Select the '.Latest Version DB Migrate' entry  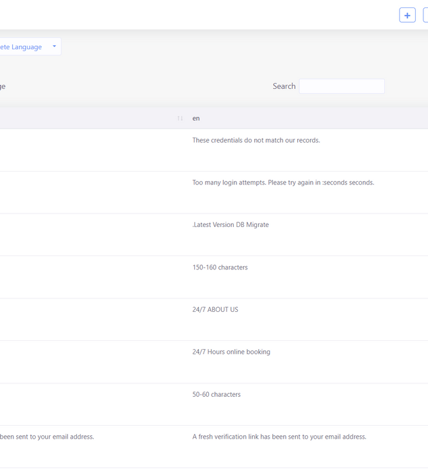point(231,225)
